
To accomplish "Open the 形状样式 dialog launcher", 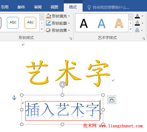I will click(x=71, y=39).
